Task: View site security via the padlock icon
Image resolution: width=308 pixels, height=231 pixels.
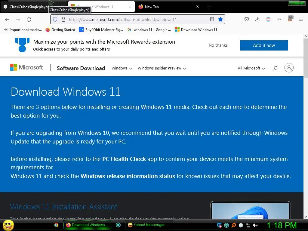Action: pyautogui.click(x=63, y=19)
